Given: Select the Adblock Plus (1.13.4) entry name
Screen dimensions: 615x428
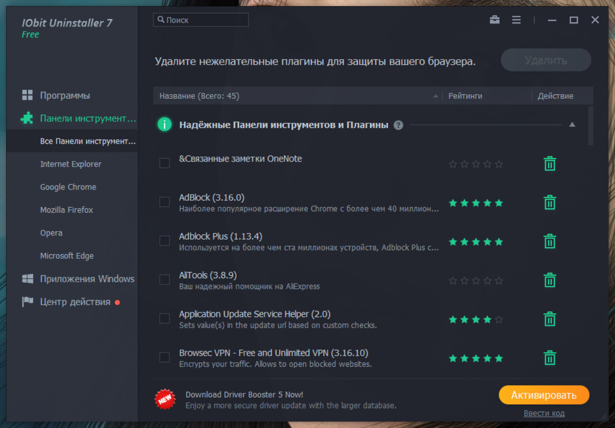Looking at the screenshot, I should 220,236.
